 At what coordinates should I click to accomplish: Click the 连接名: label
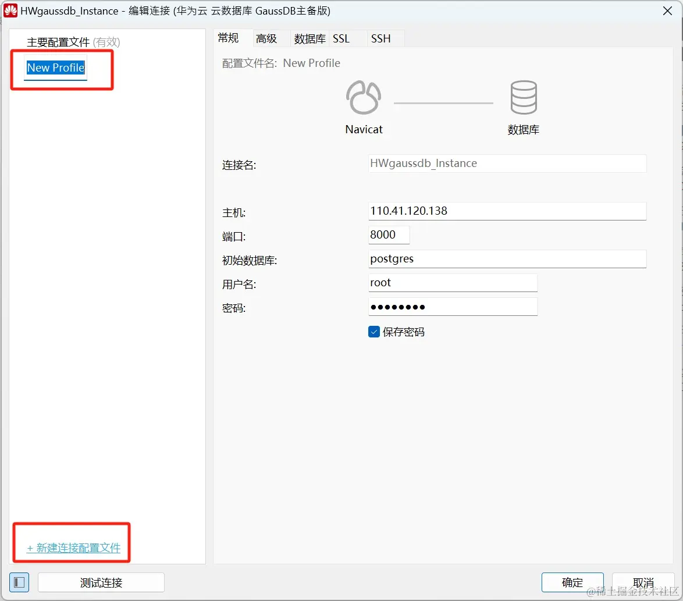click(x=239, y=165)
